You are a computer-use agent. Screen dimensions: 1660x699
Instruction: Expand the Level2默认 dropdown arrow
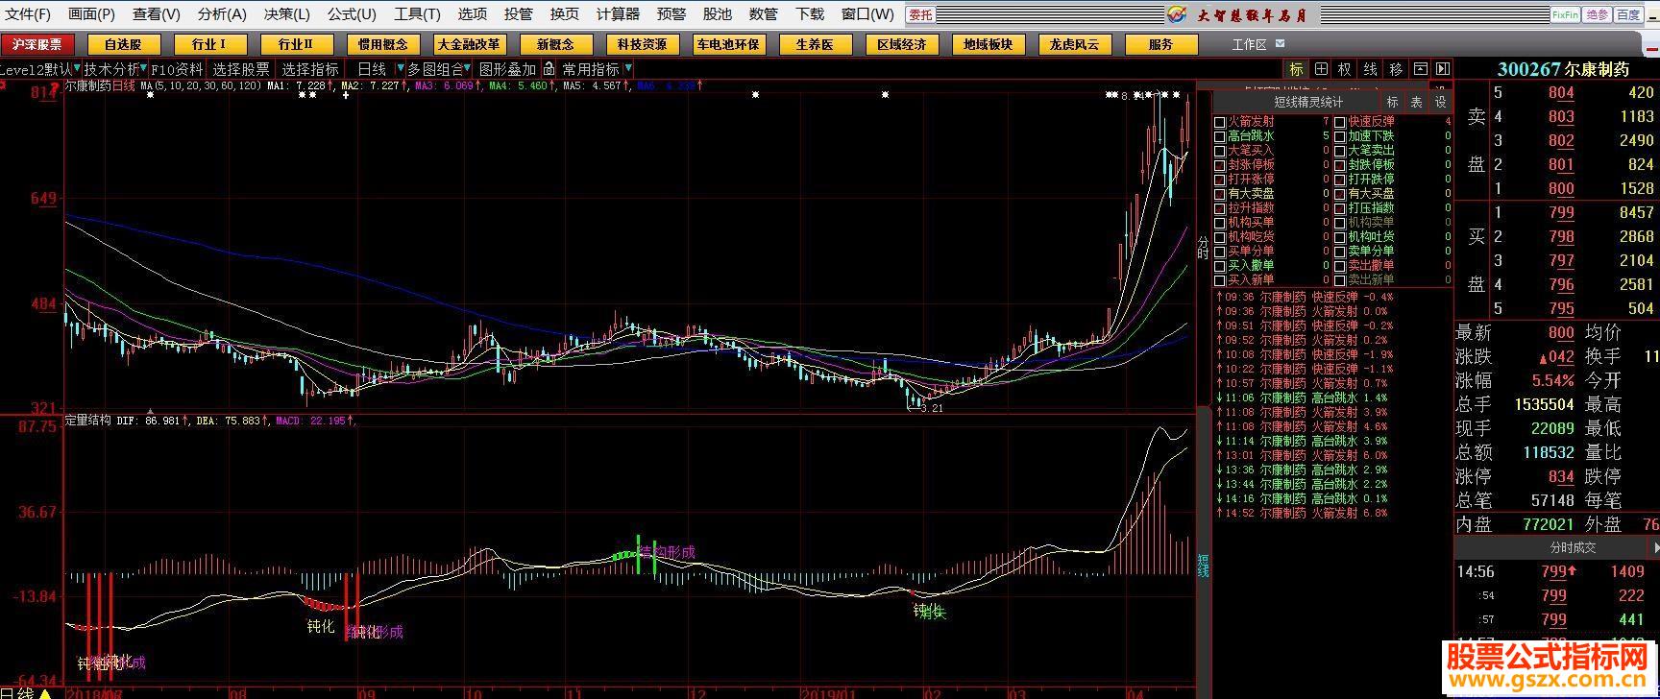tap(77, 69)
